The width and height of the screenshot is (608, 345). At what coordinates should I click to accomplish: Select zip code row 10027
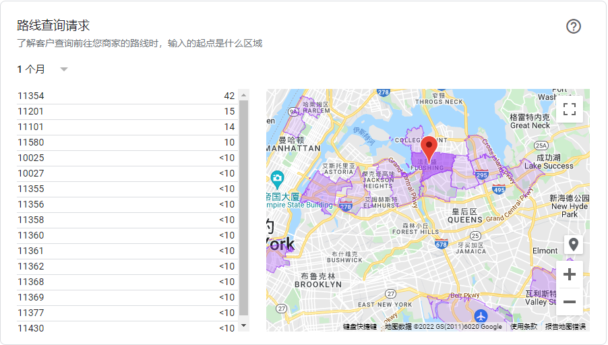(x=127, y=174)
